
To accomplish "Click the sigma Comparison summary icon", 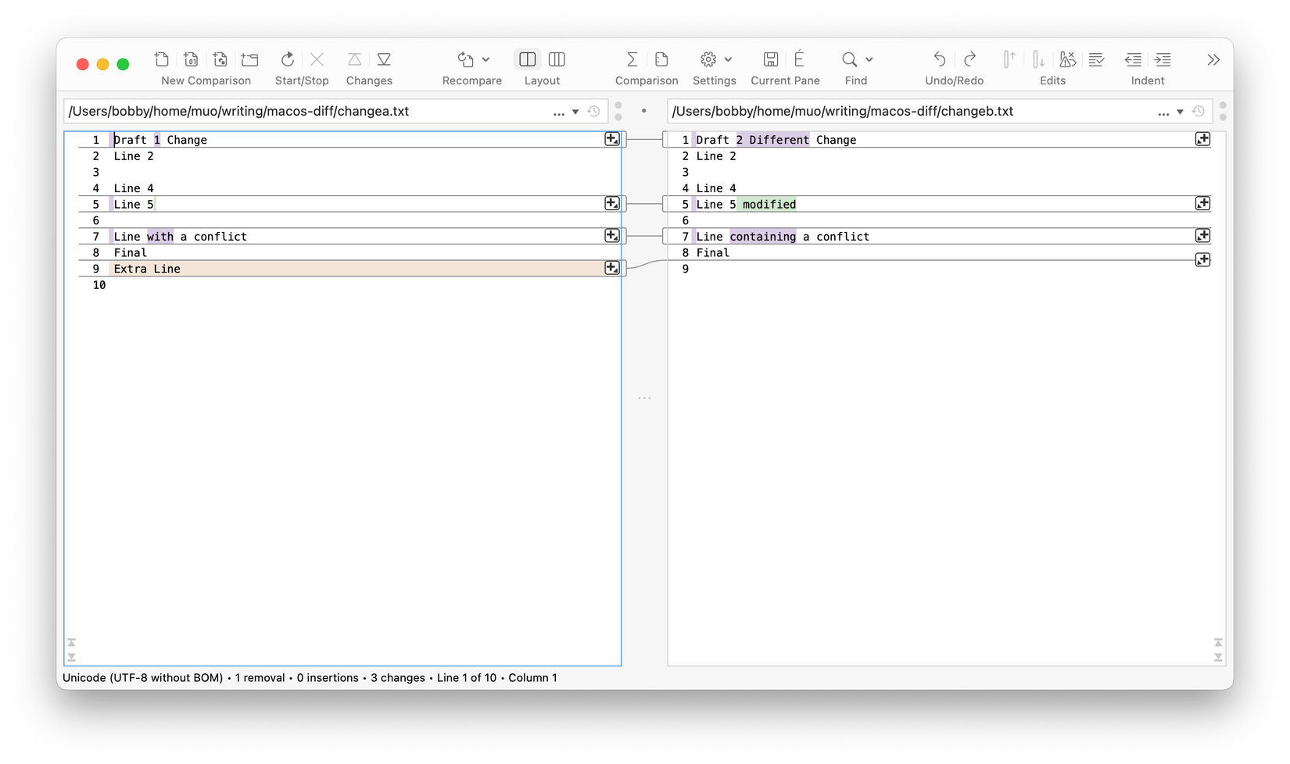I will point(632,60).
